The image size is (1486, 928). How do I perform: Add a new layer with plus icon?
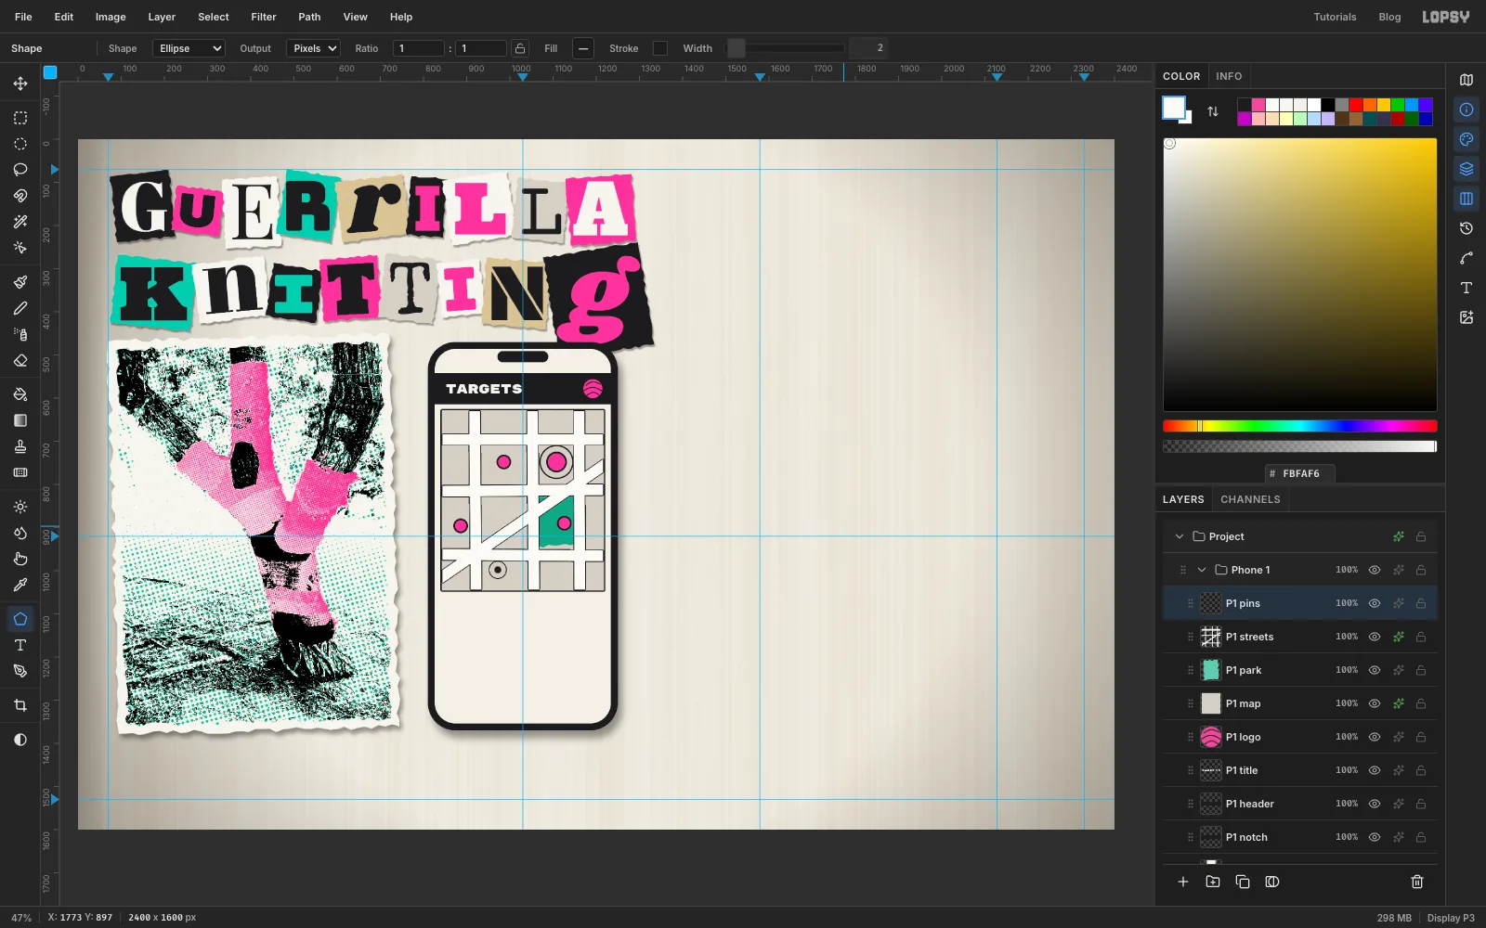click(1183, 882)
